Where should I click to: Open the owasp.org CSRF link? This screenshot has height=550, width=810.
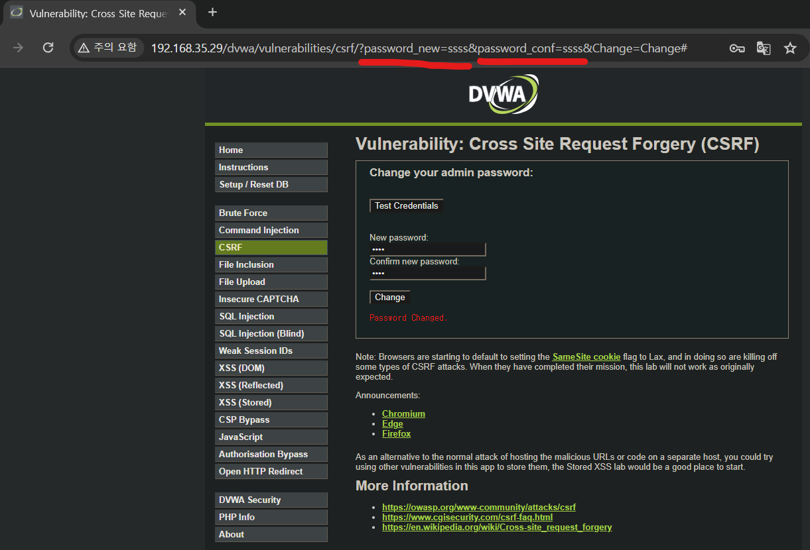[479, 508]
